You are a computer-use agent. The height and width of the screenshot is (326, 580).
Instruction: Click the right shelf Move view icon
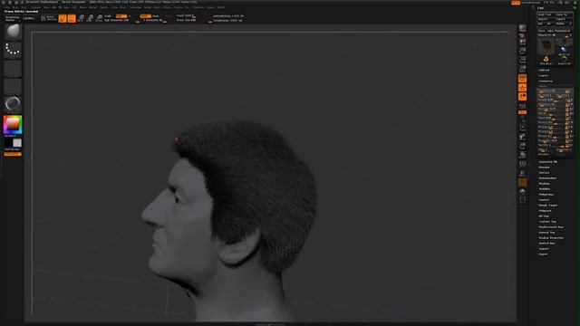tap(522, 137)
